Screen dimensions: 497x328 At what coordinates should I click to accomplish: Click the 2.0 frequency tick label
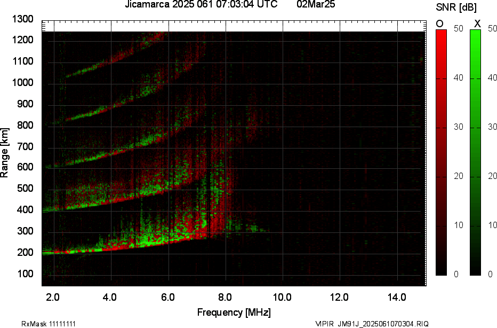click(53, 297)
